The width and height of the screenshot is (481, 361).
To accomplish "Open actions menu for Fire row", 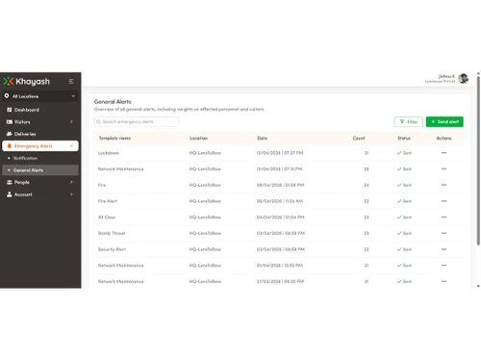I will tap(443, 185).
